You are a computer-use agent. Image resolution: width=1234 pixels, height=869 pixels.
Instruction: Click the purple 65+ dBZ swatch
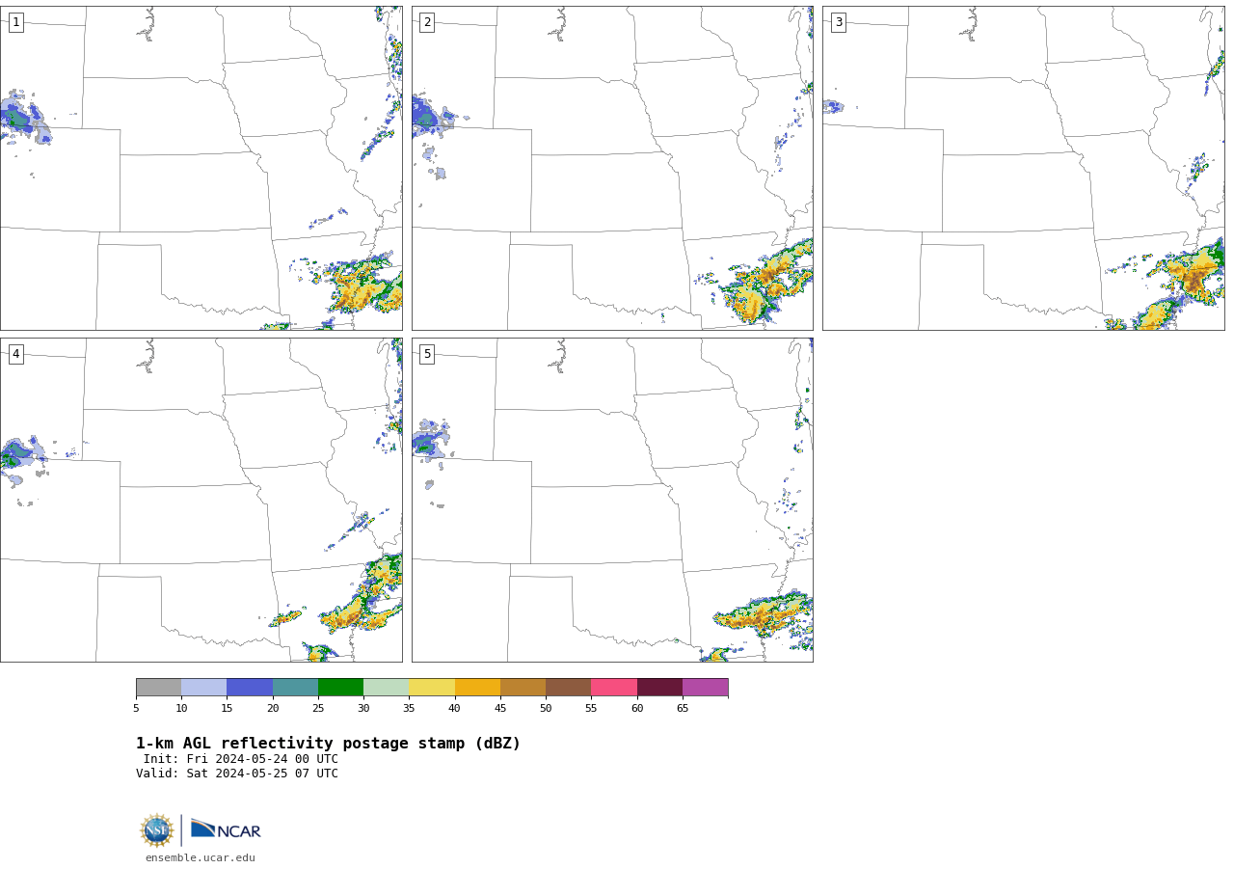(705, 688)
